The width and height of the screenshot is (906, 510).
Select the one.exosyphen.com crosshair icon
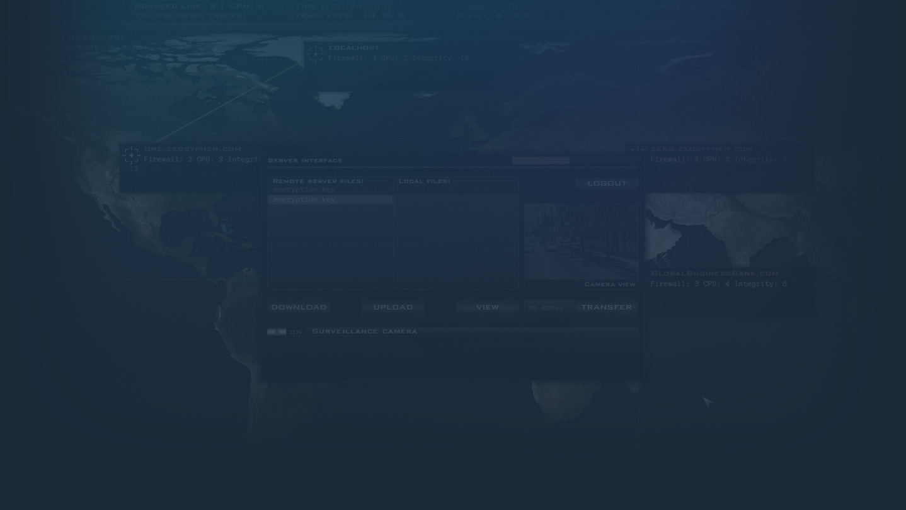click(131, 155)
